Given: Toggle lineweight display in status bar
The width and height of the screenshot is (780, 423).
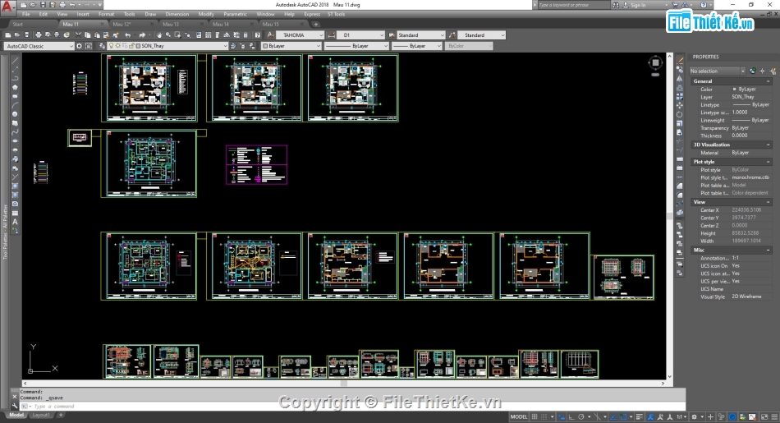Looking at the screenshot, I should tap(640, 416).
